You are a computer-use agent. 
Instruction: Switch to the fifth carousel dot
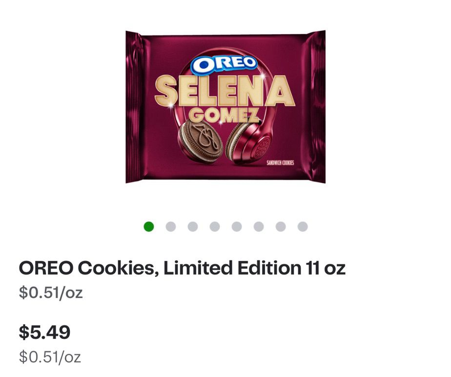tap(237, 226)
